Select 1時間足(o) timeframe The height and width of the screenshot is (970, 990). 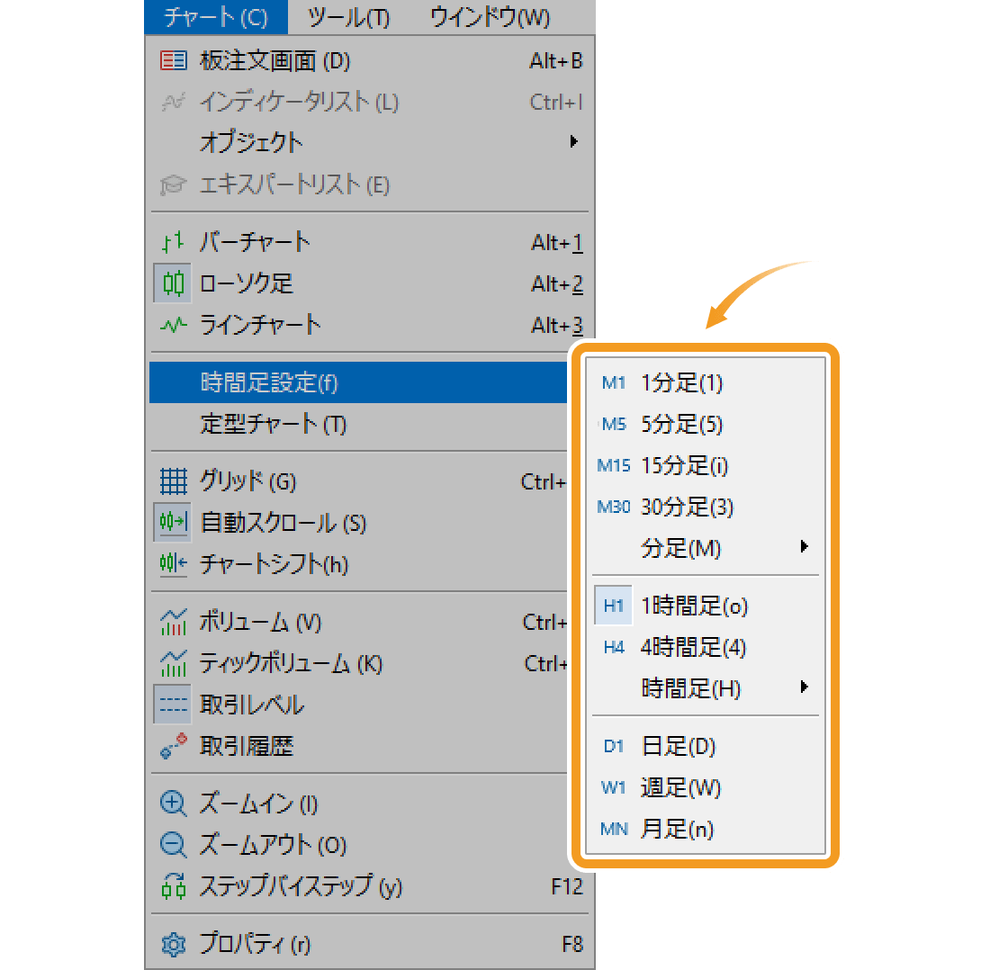click(706, 606)
